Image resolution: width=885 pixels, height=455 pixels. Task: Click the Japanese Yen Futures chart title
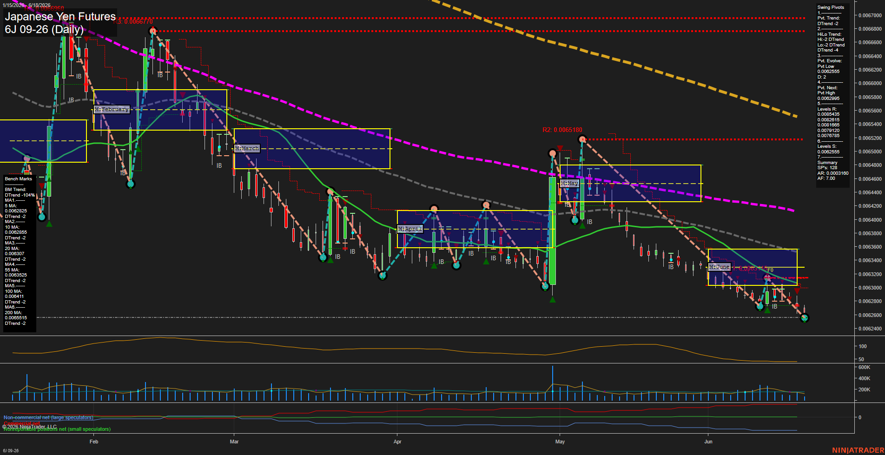[x=60, y=17]
